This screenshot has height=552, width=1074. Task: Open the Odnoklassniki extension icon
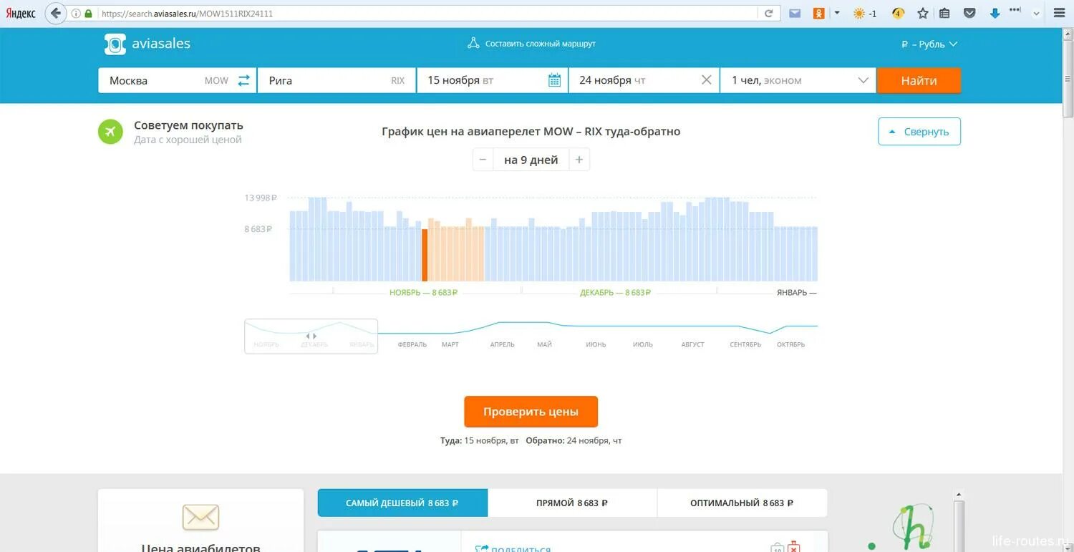(x=819, y=13)
